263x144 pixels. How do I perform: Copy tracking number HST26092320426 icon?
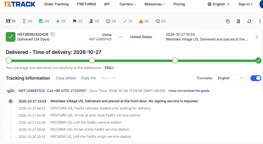(x=53, y=34)
